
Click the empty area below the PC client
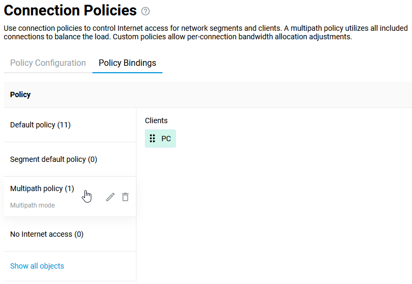click(265, 212)
